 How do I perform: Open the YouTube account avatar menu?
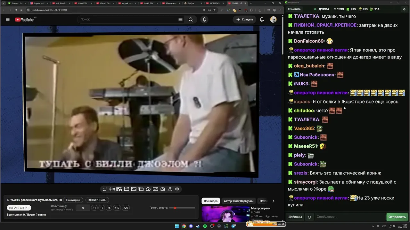273,19
